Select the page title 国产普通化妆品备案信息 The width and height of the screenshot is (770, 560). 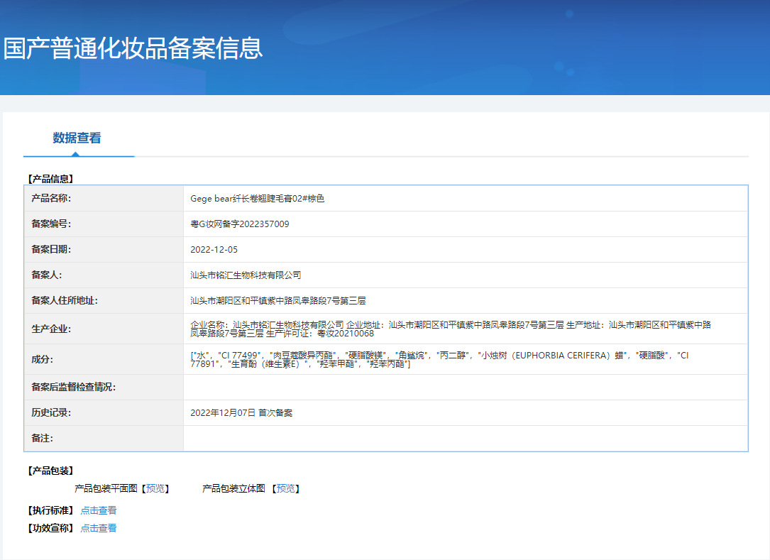[133, 48]
